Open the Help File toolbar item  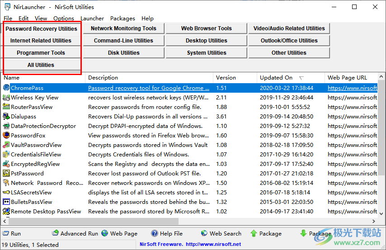[x=167, y=233]
